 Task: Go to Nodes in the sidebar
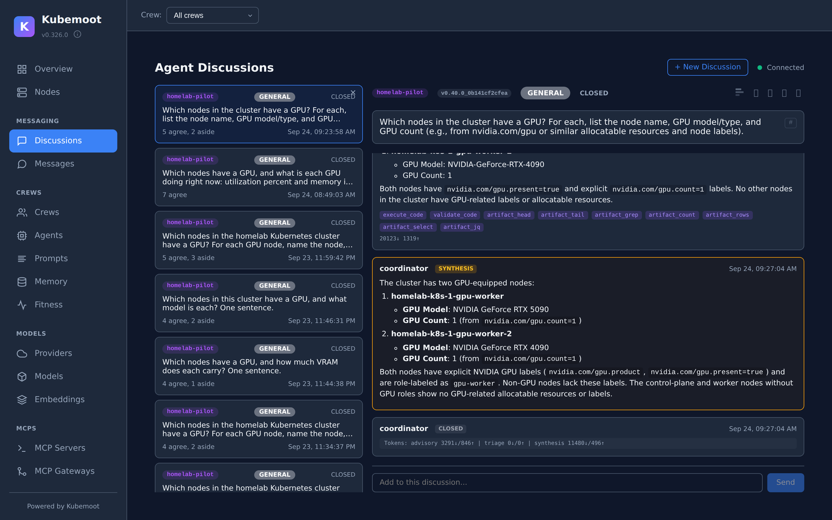pyautogui.click(x=63, y=92)
